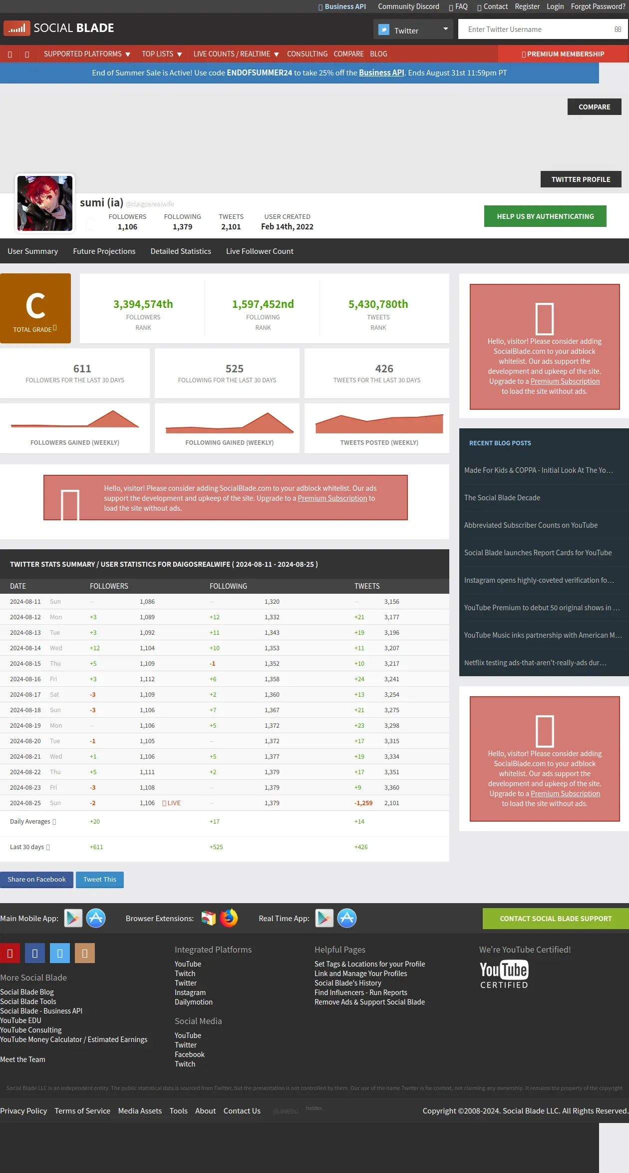Open the Twitter platform dropdown
The height and width of the screenshot is (1173, 629).
(413, 29)
